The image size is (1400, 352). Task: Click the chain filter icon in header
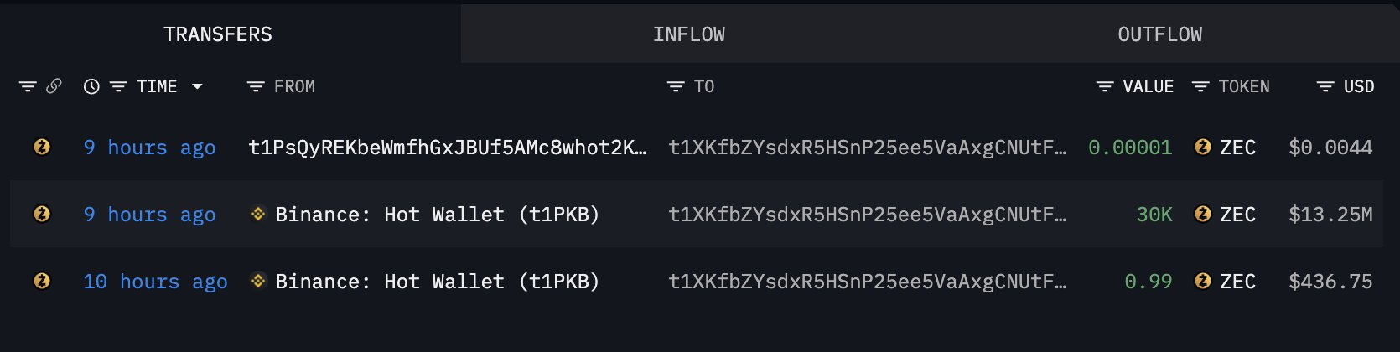point(28,86)
